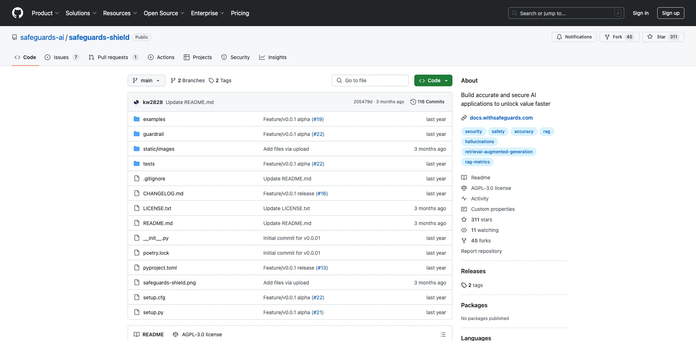
Task: Click the repository book icon beside safeguards-ai
Action: tap(14, 37)
